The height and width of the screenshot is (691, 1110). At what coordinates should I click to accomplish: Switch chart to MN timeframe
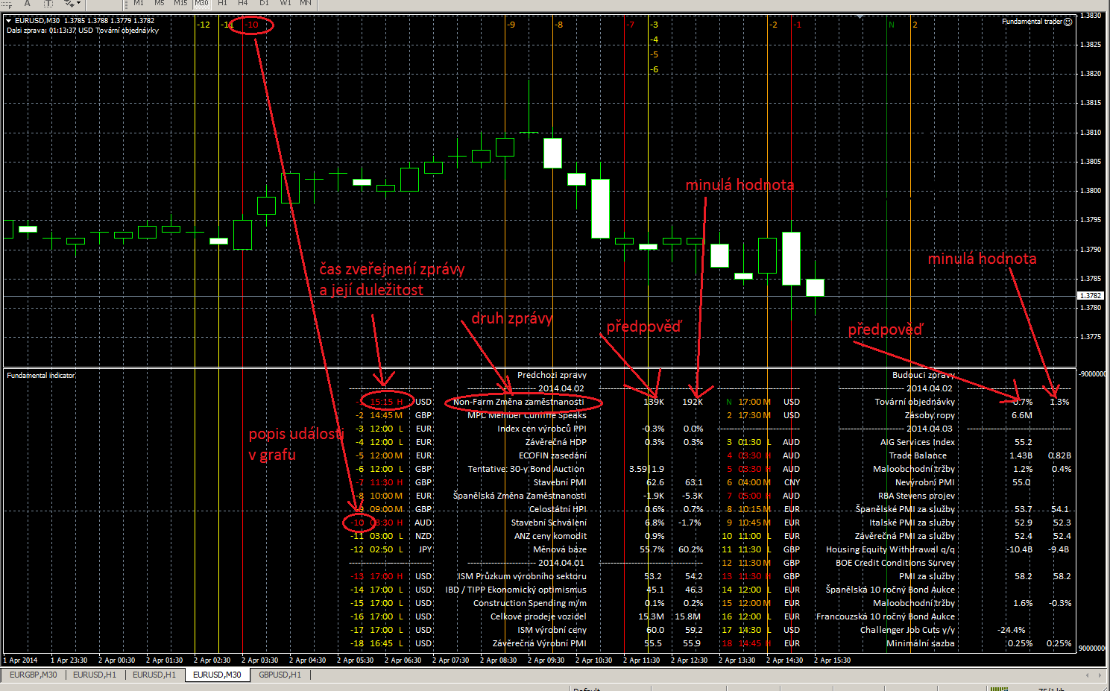306,4
